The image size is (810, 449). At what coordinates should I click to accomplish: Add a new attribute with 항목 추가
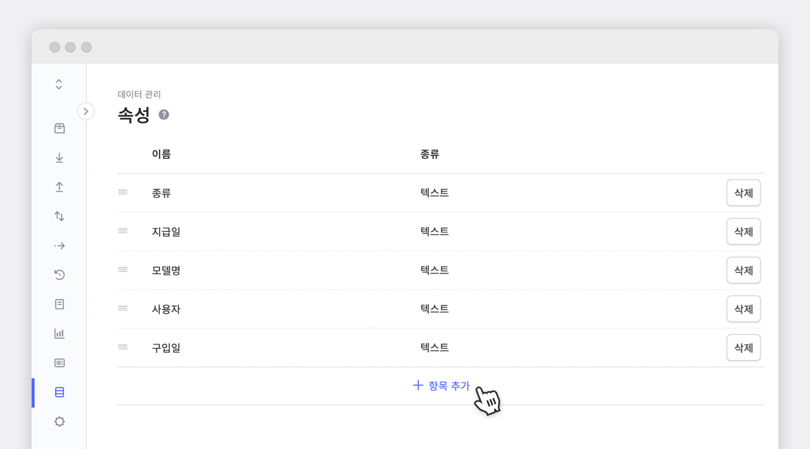tap(441, 385)
